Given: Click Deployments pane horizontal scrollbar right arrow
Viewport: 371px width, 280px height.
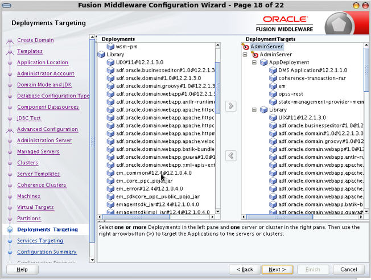Looking at the screenshot, I should (x=212, y=217).
